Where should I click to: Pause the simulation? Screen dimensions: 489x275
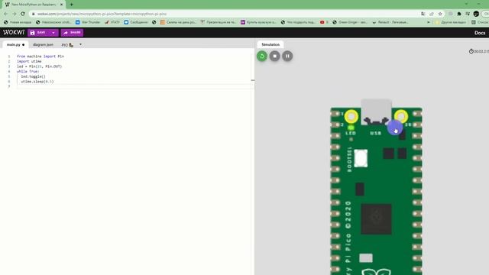click(287, 56)
